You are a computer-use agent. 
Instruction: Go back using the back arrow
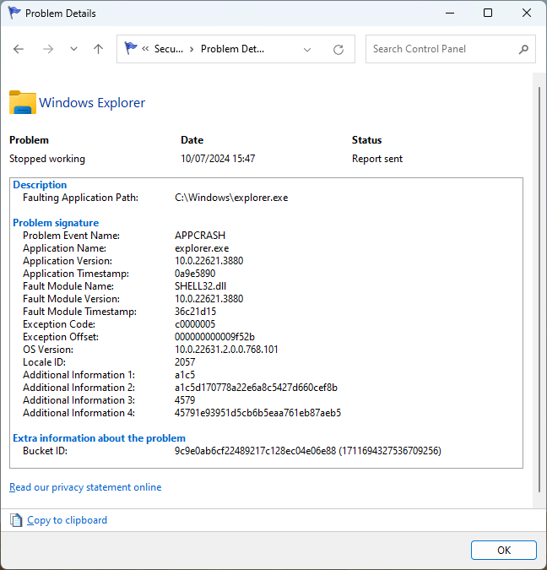pos(19,49)
